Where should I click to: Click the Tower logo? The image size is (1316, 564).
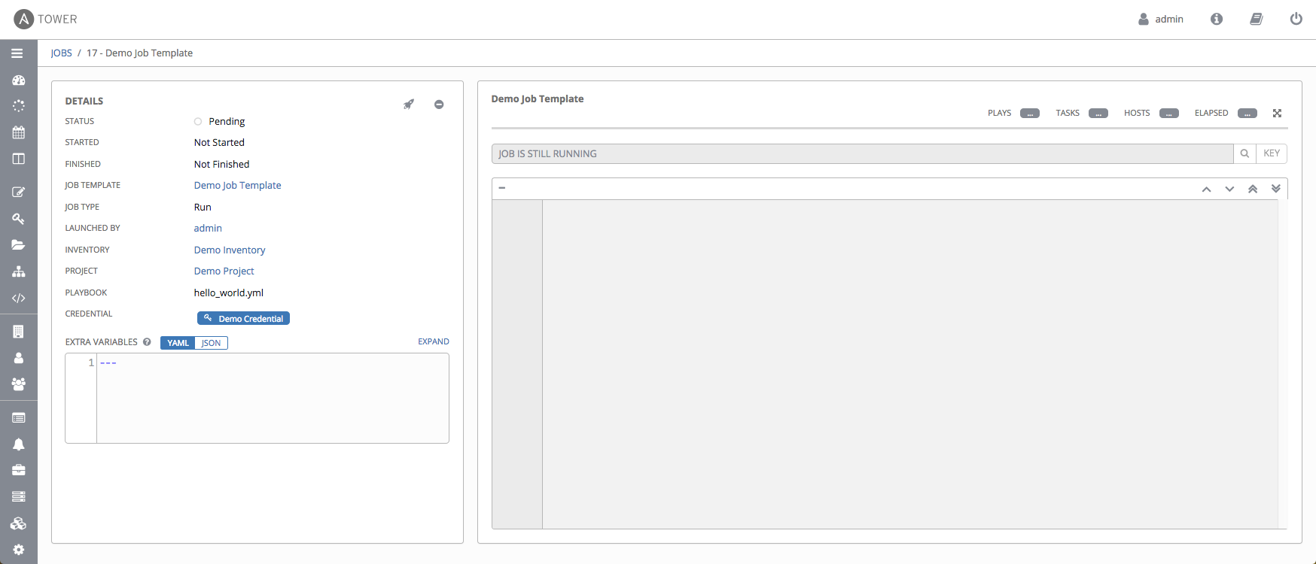[45, 19]
